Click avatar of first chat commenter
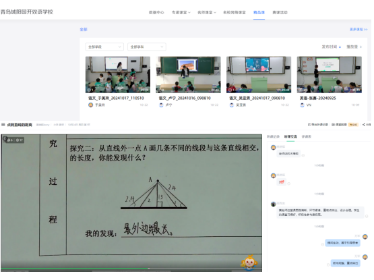374x280 pixels. (x=274, y=147)
